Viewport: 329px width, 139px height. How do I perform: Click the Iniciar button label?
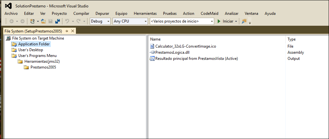228,21
